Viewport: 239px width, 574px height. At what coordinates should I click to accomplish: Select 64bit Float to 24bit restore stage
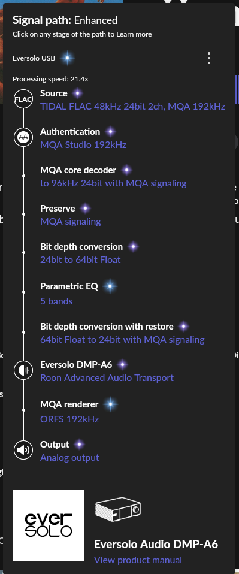pos(122,340)
